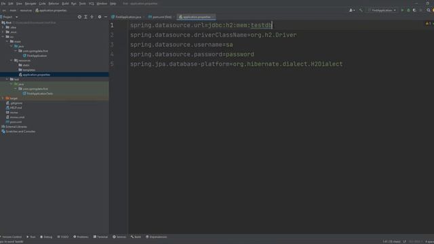Collapse the test folder
This screenshot has width=434, height=244.
coord(7,79)
